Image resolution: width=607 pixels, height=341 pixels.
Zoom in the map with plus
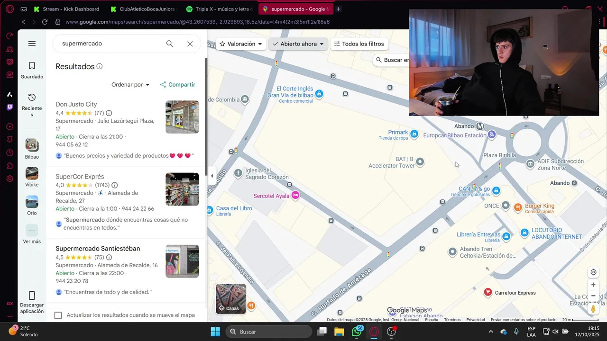coord(593,285)
